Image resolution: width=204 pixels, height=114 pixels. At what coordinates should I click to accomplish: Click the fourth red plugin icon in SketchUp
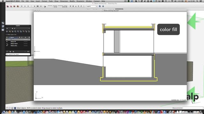[x=18, y=6]
